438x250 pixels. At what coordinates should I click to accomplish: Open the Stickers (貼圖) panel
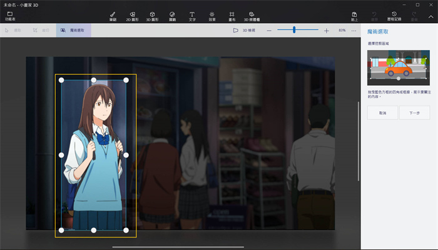172,16
